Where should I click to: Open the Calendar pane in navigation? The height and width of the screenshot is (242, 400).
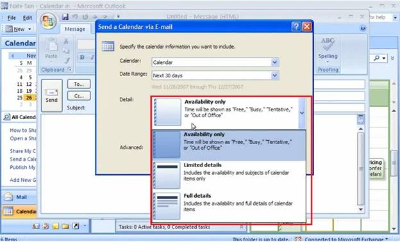[19, 211]
